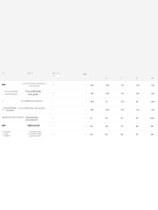Image resolution: width=158 pixels, height=210 pixels.
Task: Select the XL column header
Action: [137, 78]
